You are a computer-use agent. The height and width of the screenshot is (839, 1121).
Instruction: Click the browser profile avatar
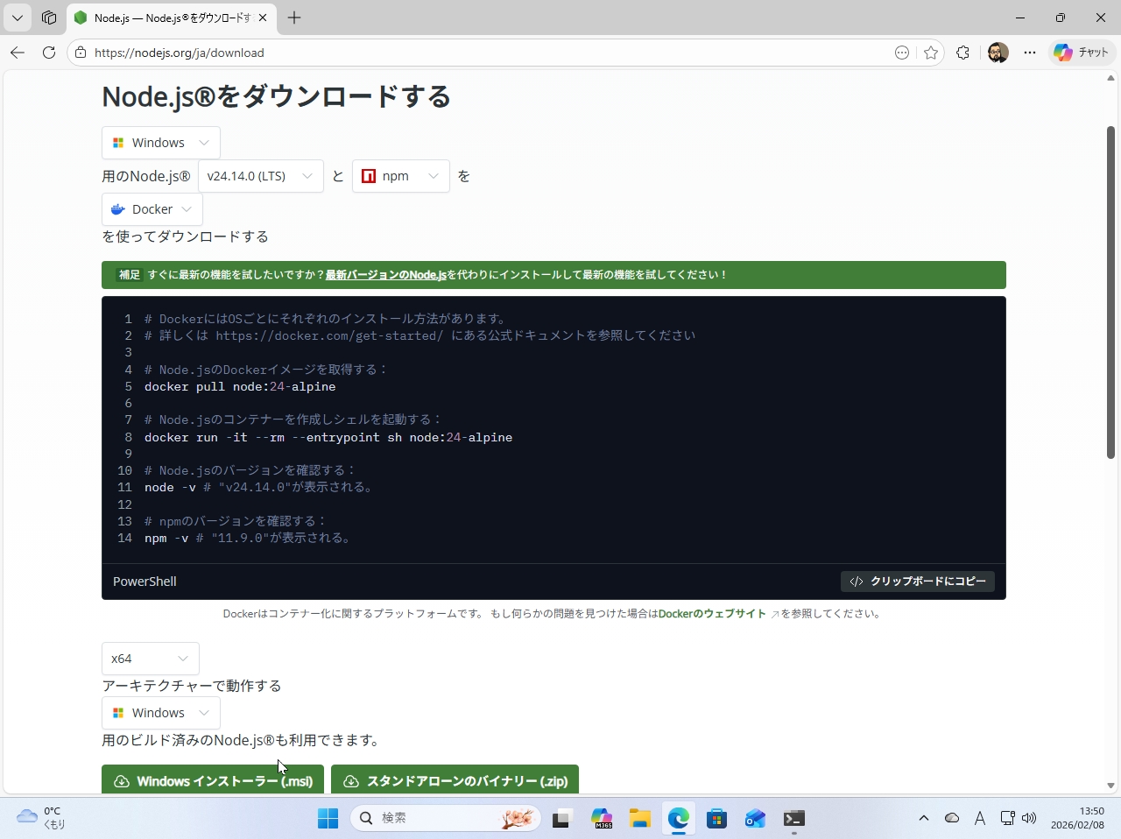pos(998,53)
